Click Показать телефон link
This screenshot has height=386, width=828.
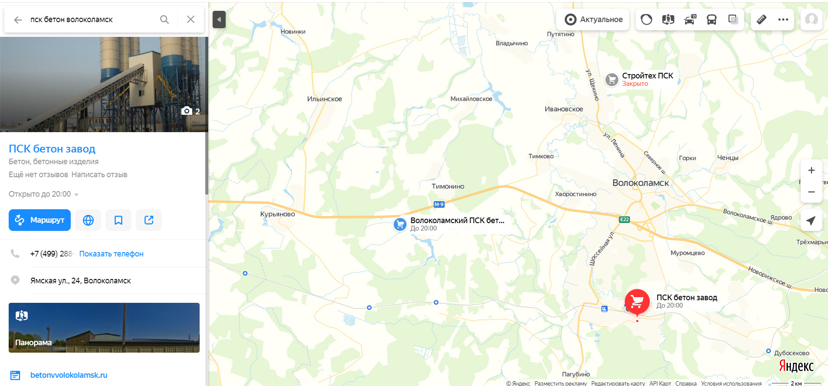[x=112, y=254]
